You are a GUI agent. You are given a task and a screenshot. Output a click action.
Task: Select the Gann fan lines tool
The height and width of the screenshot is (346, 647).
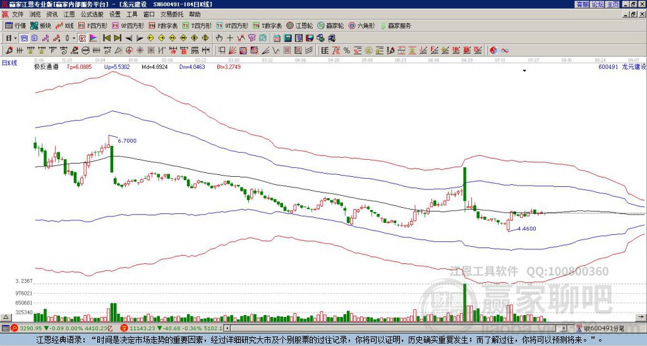coord(233,51)
